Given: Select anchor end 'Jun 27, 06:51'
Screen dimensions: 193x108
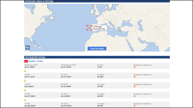Looking at the screenshot, I should [66, 106].
